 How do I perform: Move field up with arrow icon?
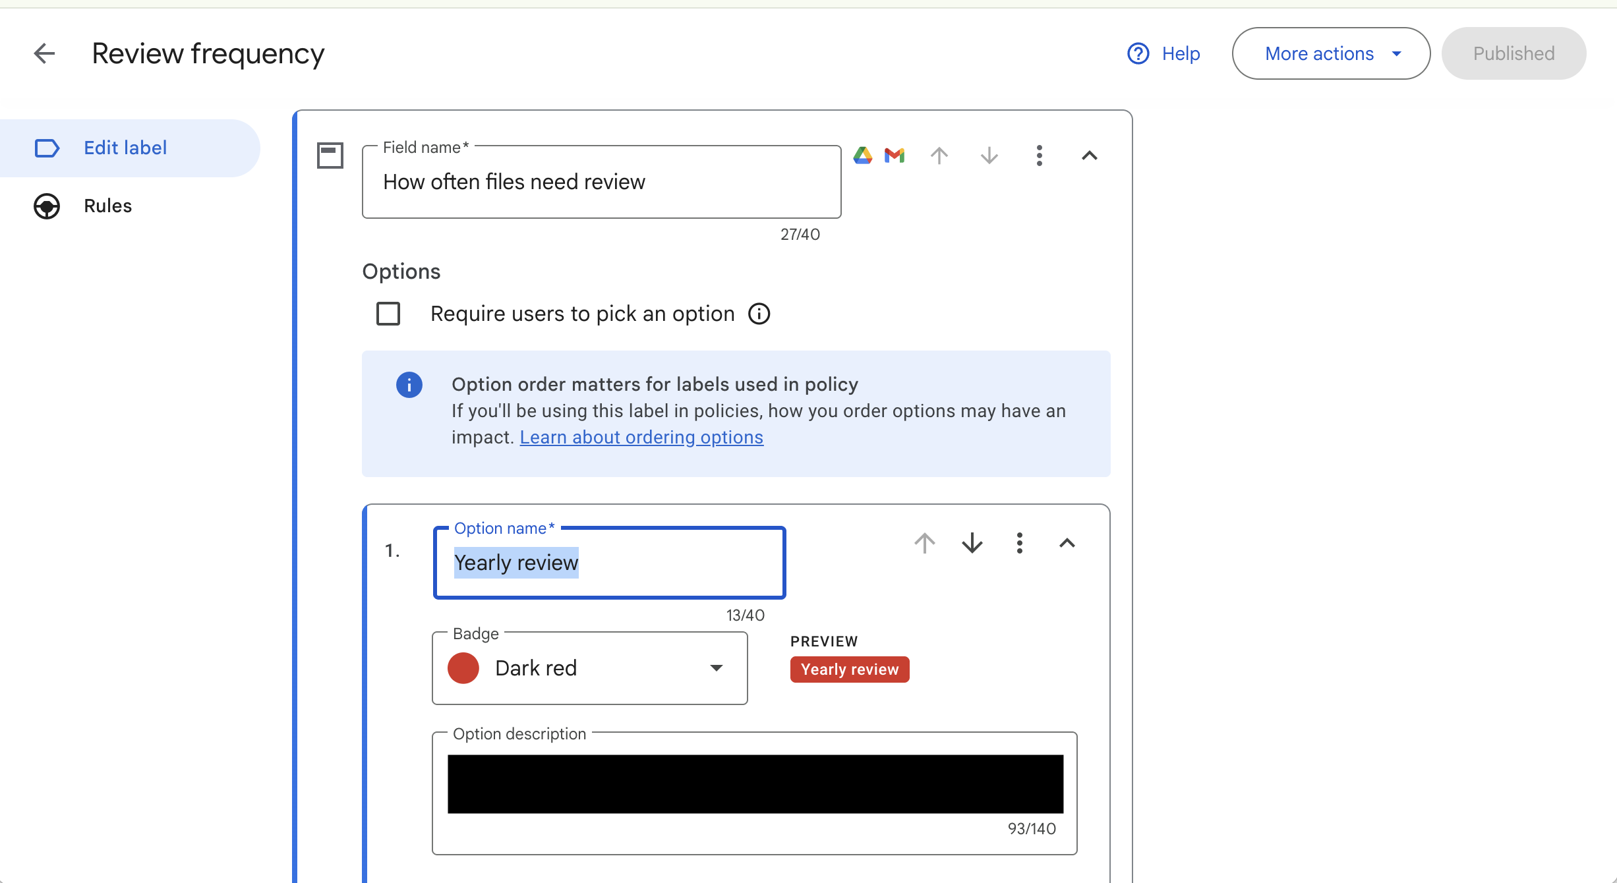pyautogui.click(x=939, y=156)
